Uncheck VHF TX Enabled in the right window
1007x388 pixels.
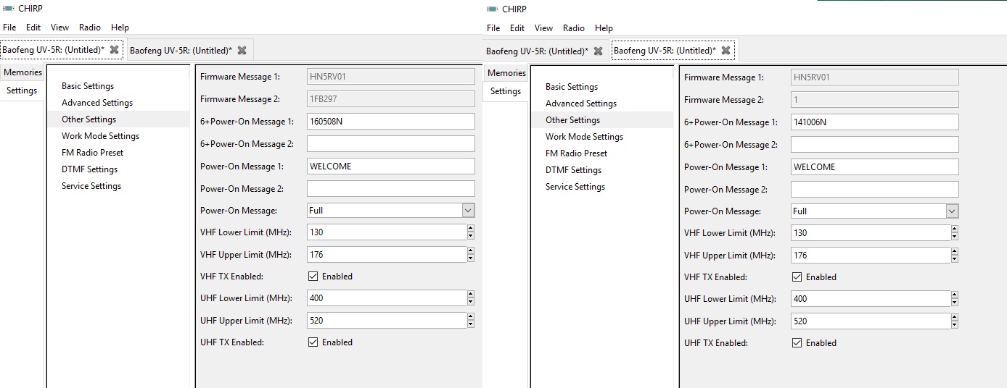pos(797,277)
